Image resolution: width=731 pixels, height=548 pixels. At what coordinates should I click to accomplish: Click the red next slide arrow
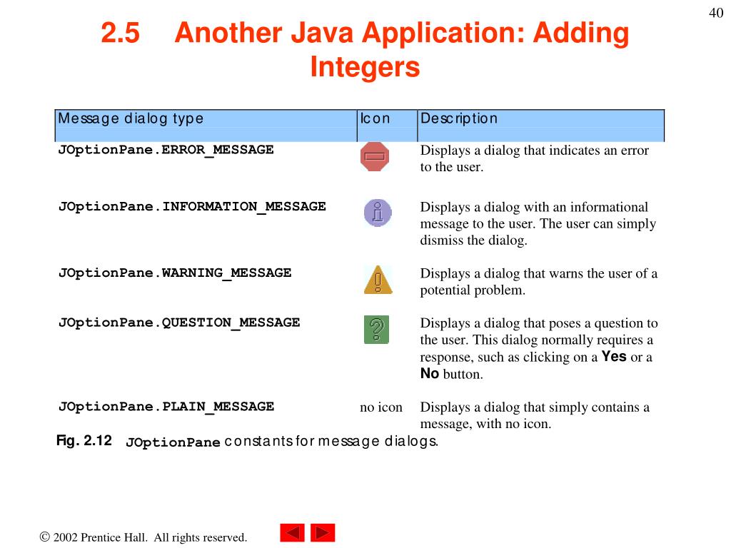[323, 532]
